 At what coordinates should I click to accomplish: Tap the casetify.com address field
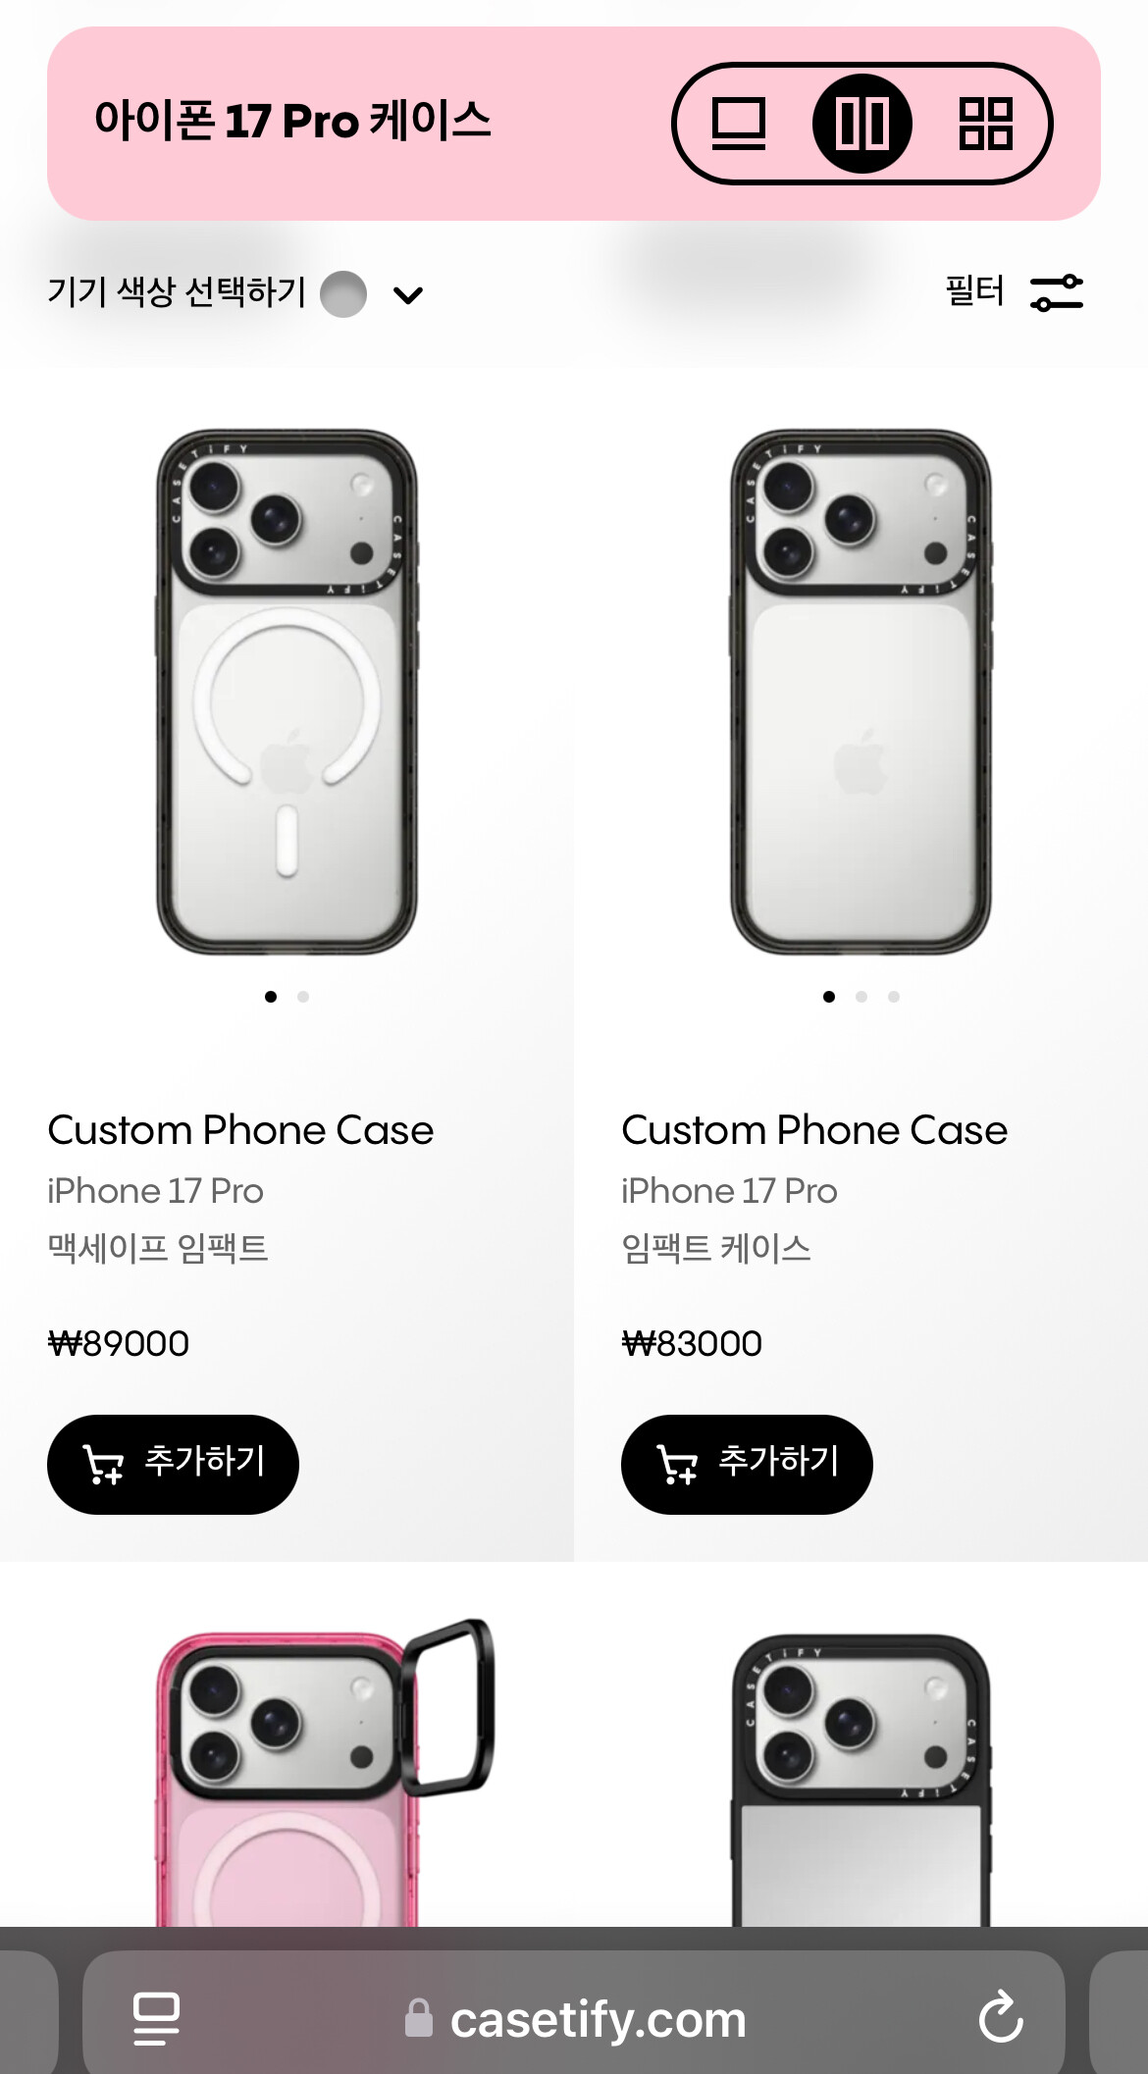tap(597, 2020)
